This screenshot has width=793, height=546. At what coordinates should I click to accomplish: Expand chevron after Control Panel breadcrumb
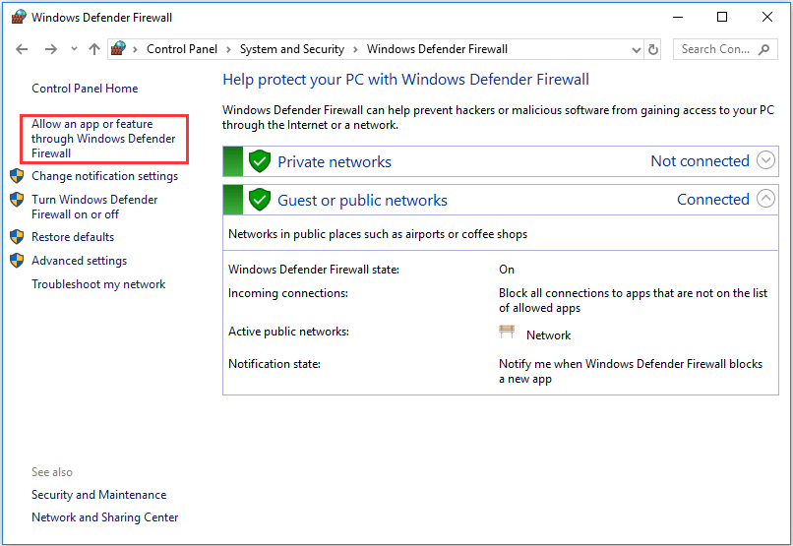[228, 49]
